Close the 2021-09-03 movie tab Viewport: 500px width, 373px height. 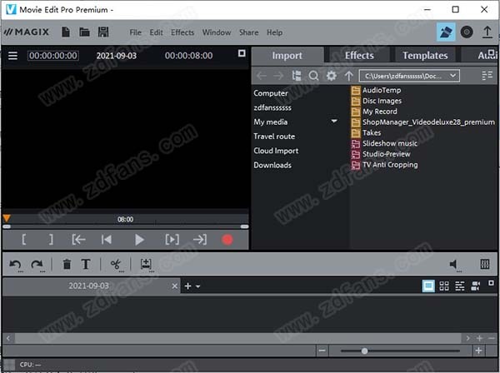174,286
